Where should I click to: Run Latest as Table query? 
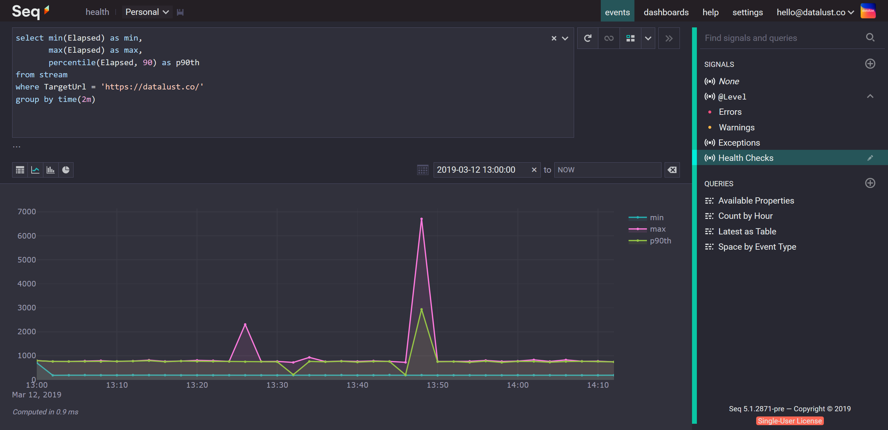point(747,231)
